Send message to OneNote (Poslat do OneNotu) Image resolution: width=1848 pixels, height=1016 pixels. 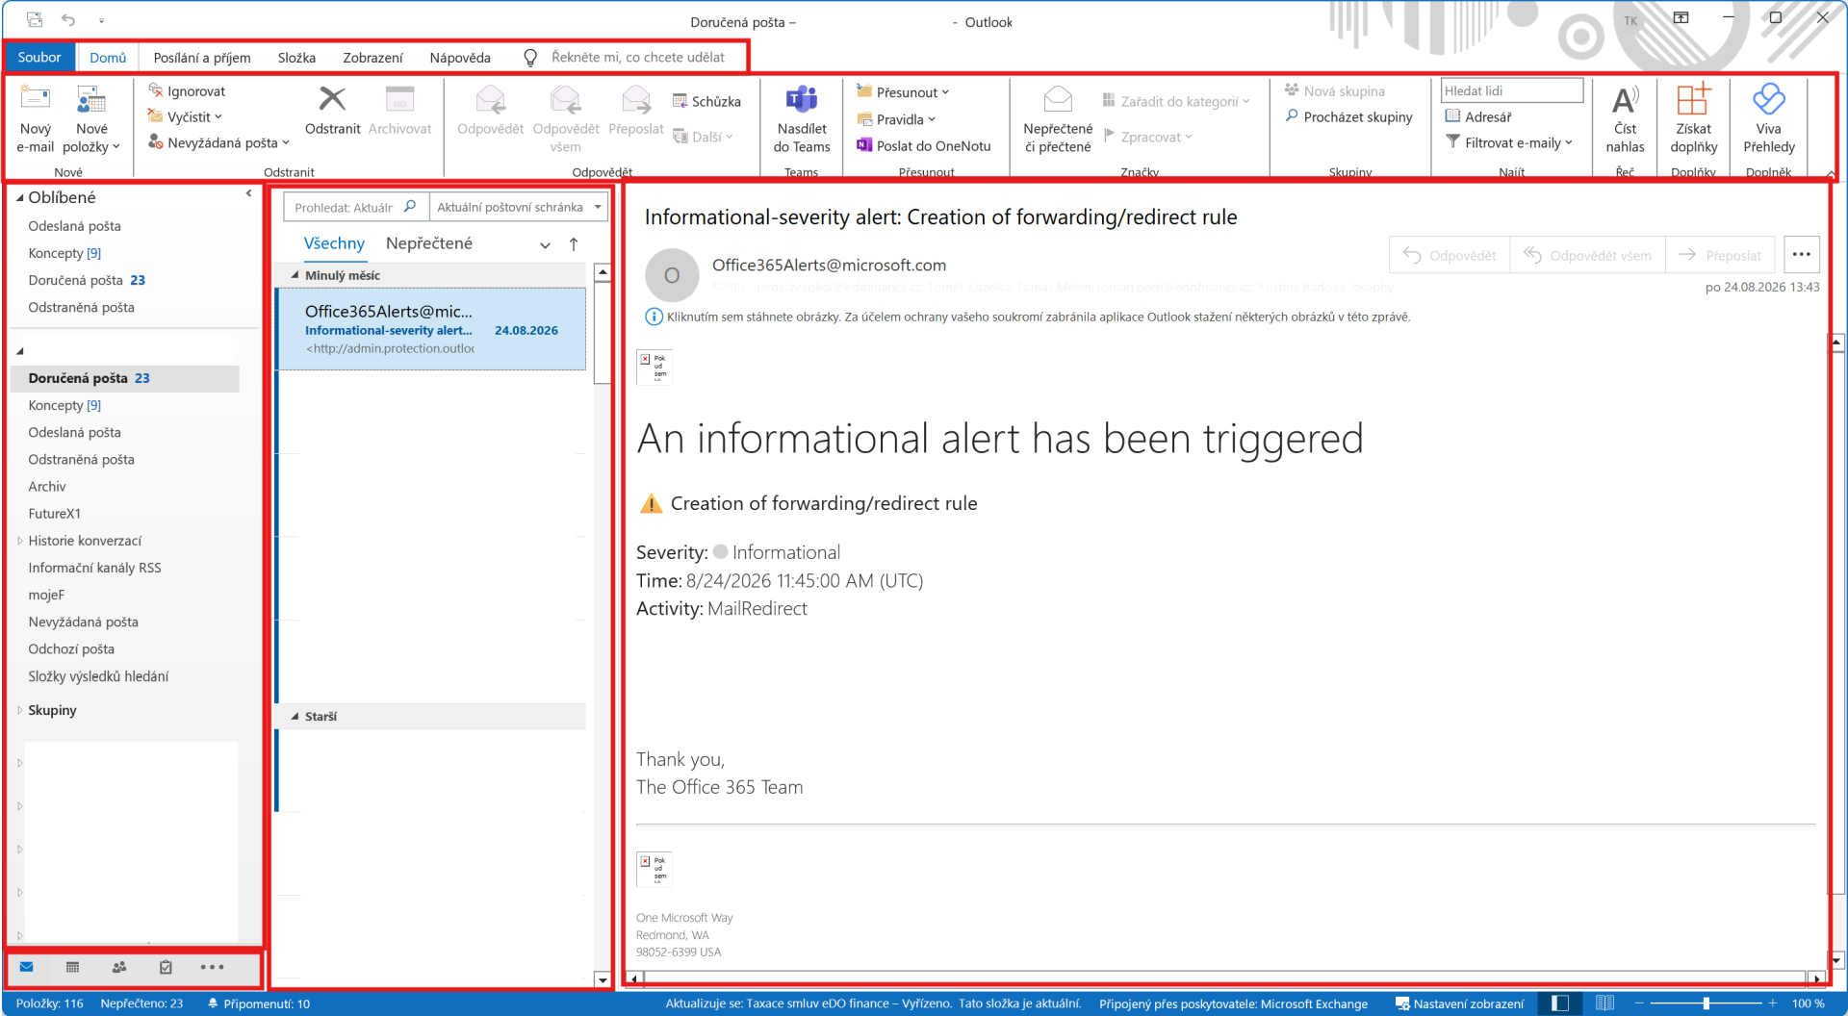[x=924, y=146]
